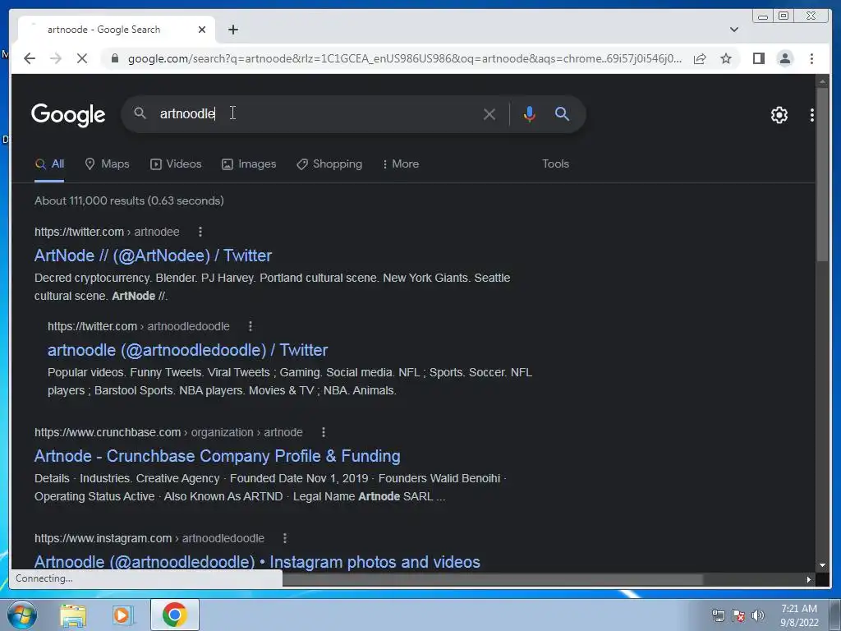Open Chrome three-dot menu
The width and height of the screenshot is (841, 631).
[x=811, y=58]
